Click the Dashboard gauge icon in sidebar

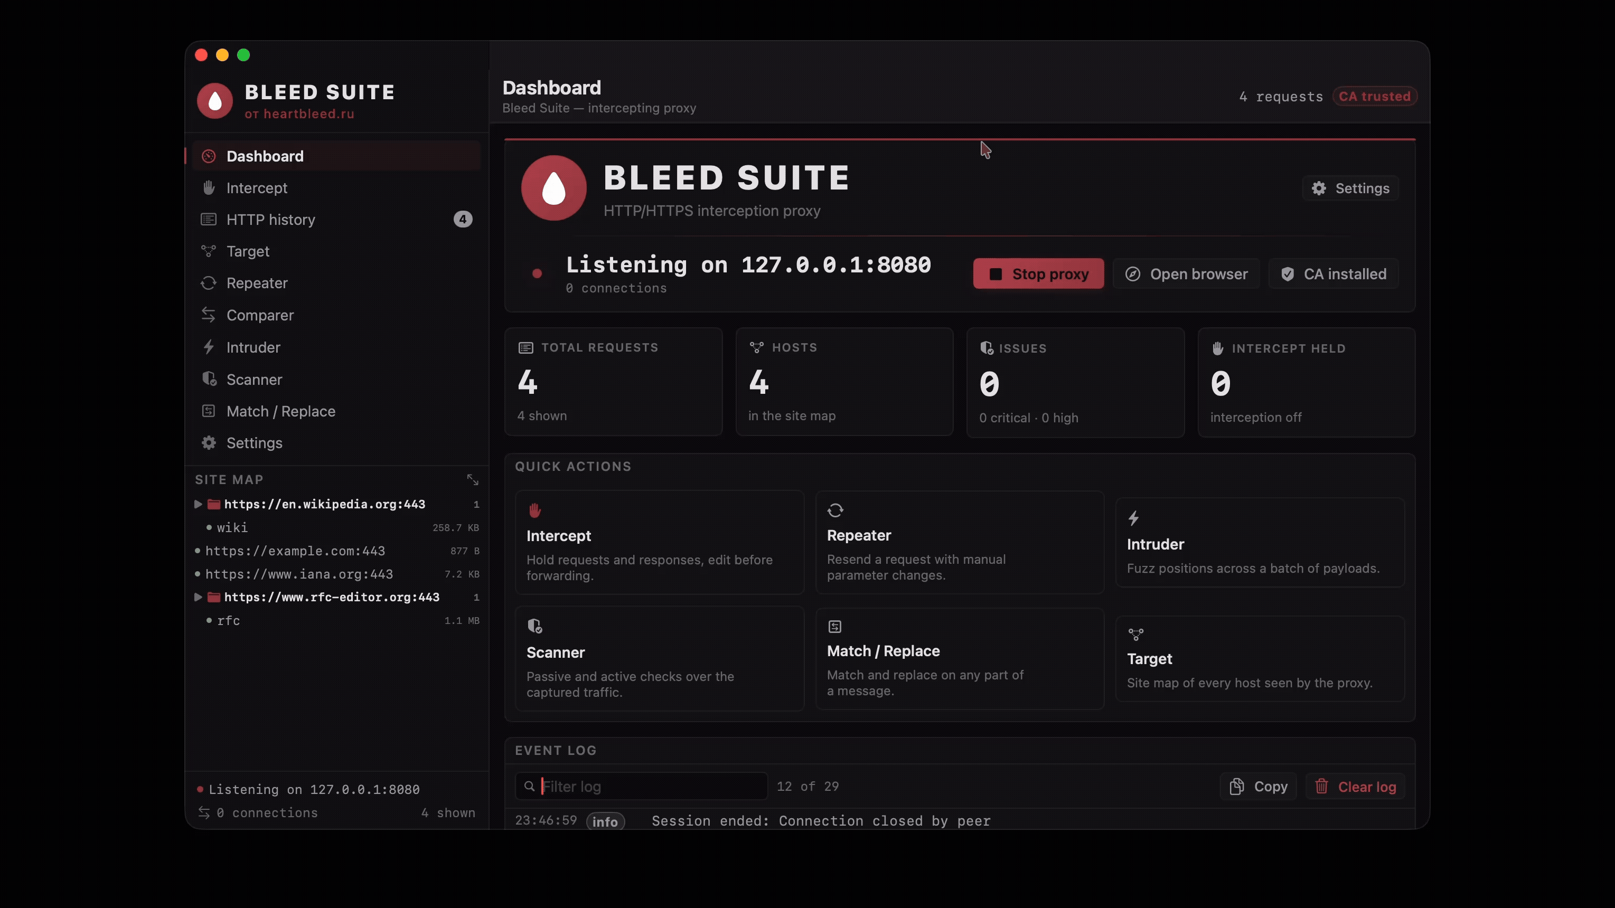pyautogui.click(x=209, y=156)
